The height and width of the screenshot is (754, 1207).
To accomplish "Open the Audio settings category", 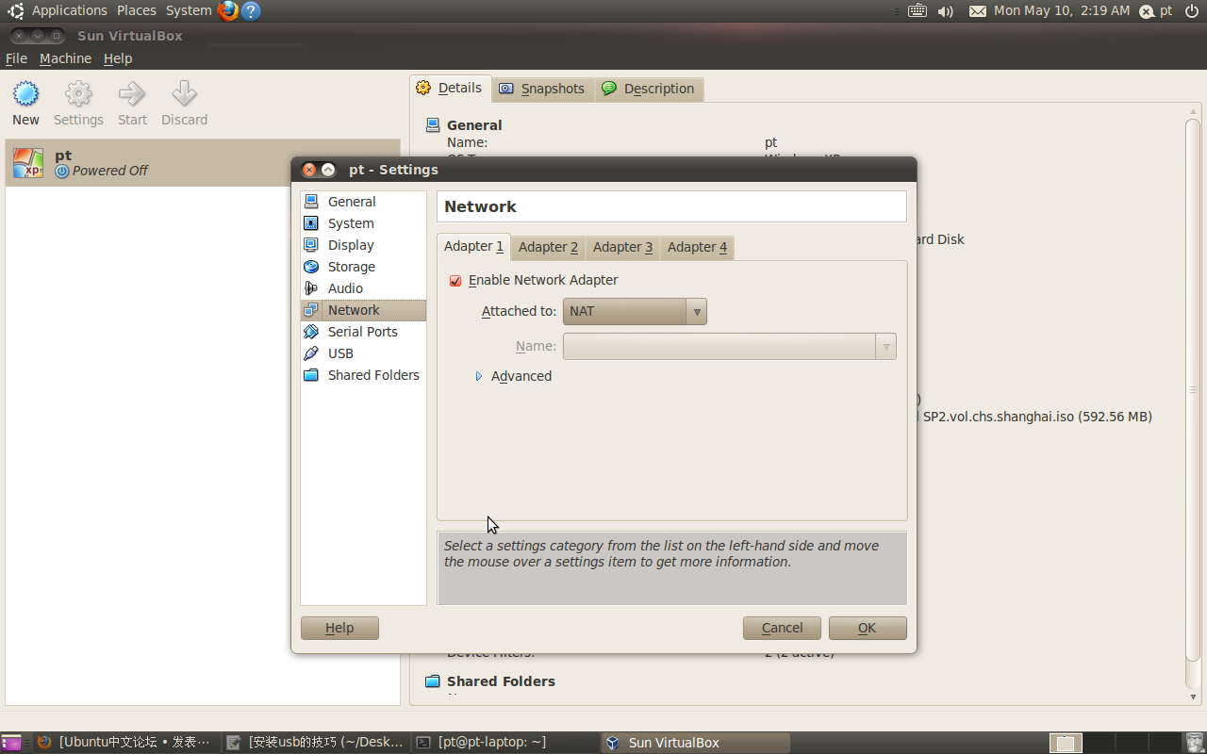I will tap(363, 288).
